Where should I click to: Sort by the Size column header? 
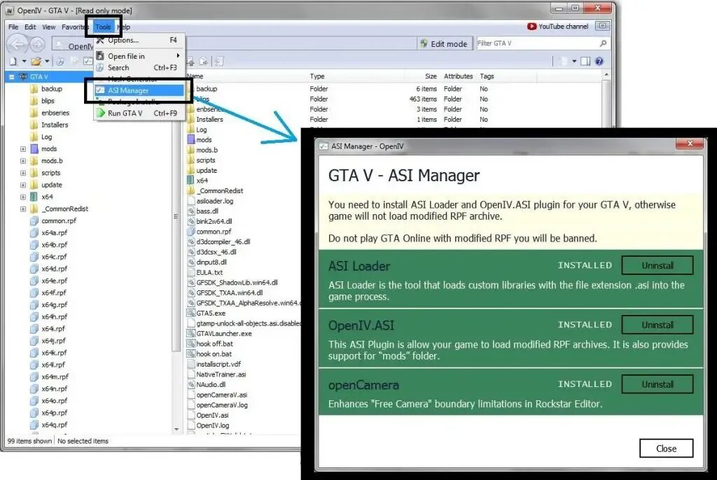tap(431, 76)
